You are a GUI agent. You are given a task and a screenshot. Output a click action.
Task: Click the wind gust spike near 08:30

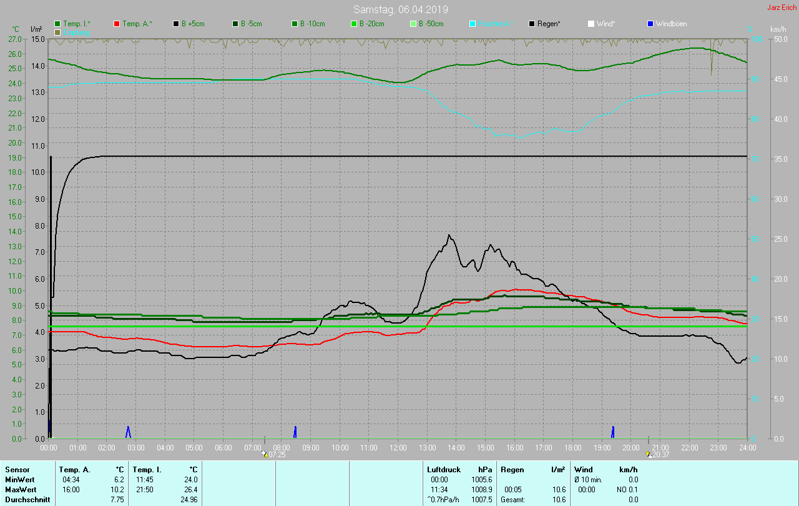click(x=295, y=432)
